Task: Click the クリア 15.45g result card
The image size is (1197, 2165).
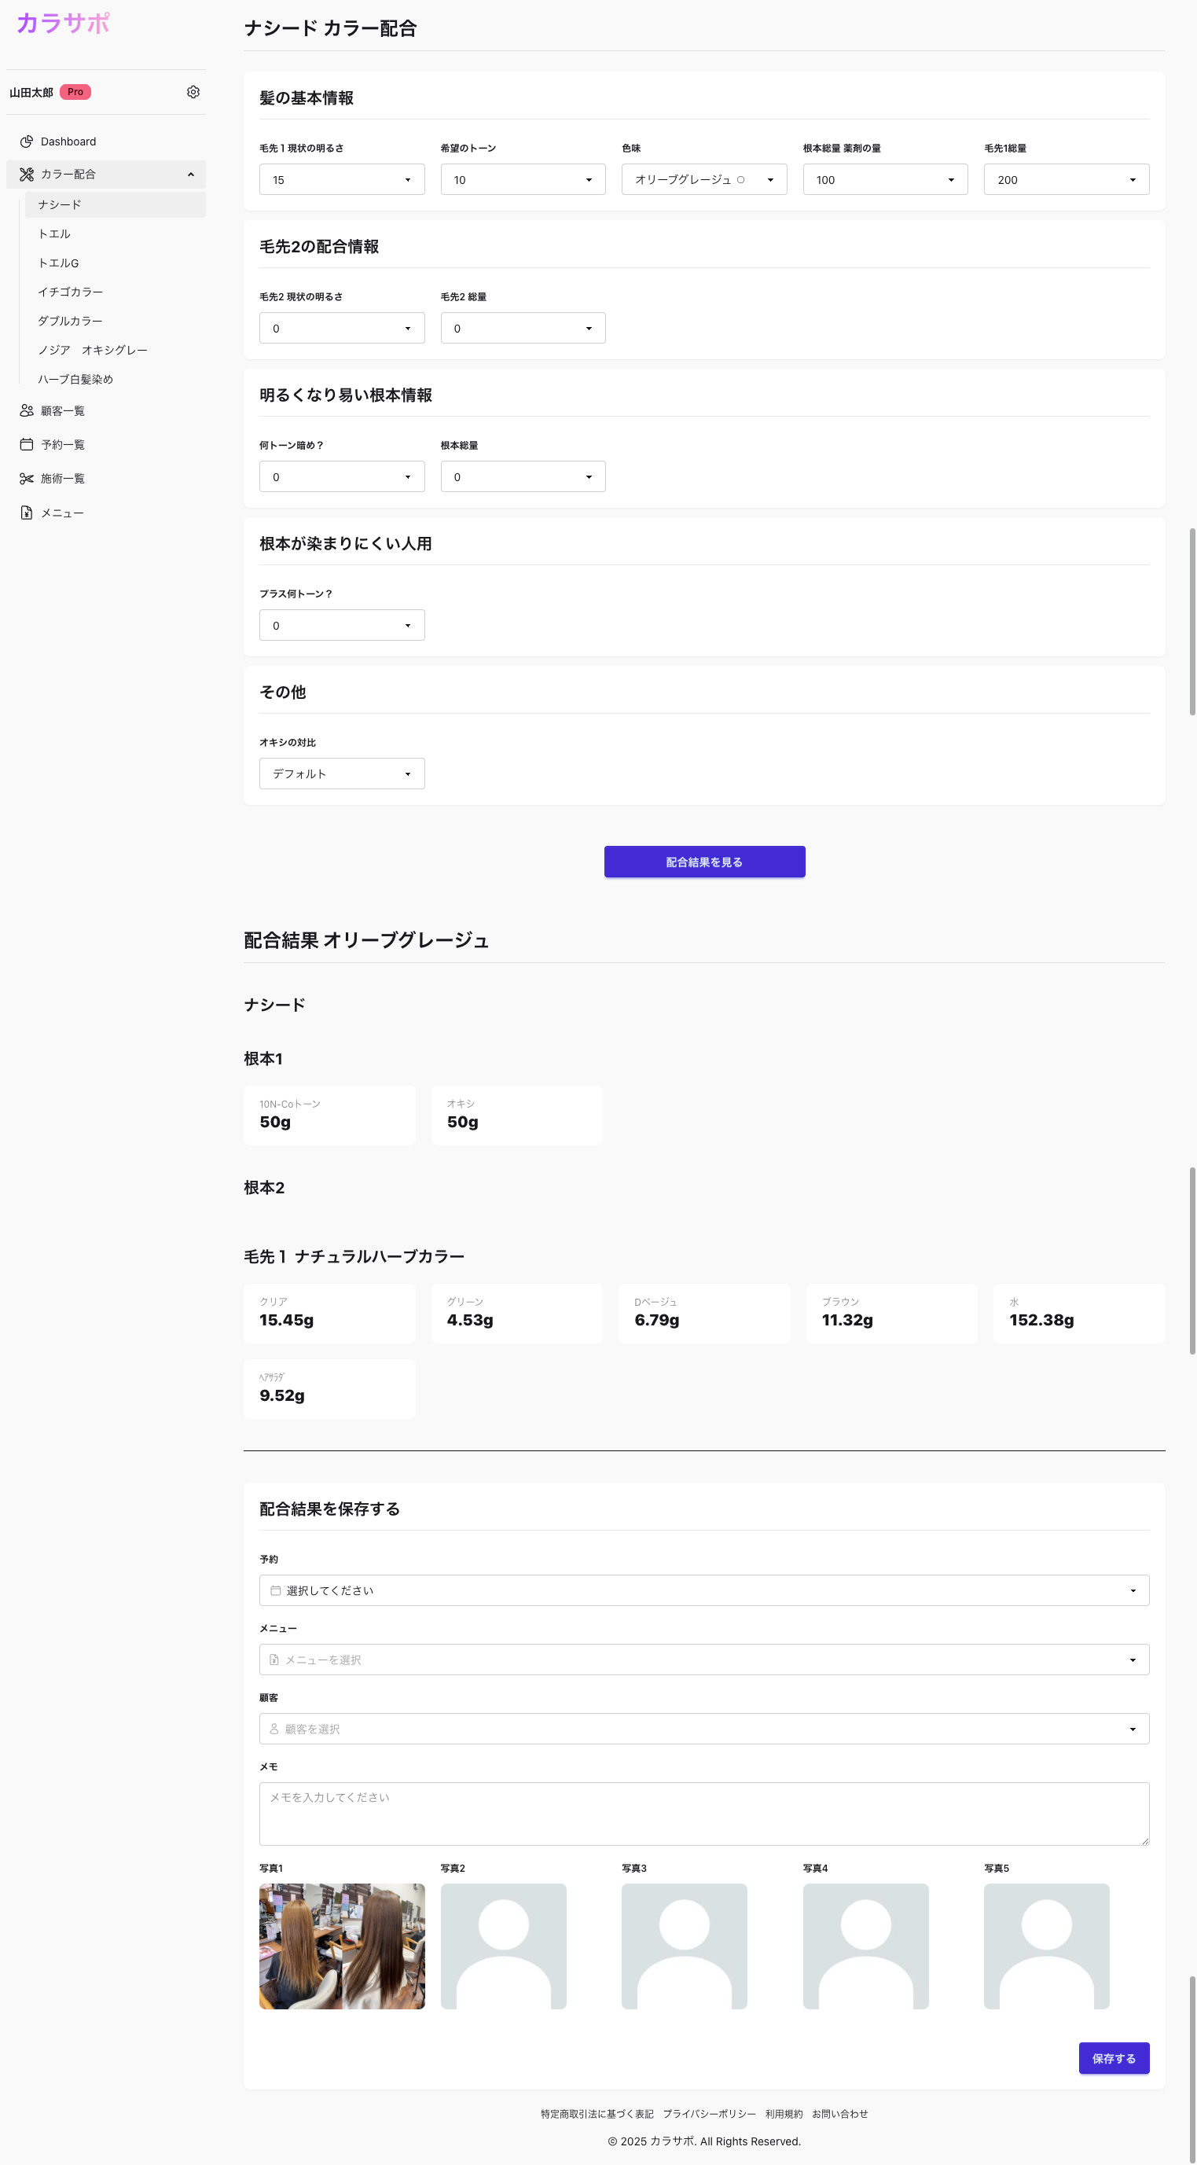Action: pos(329,1313)
